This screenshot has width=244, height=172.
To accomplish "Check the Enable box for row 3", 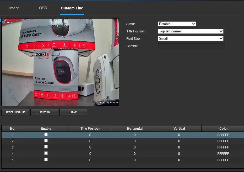I will tap(46, 147).
